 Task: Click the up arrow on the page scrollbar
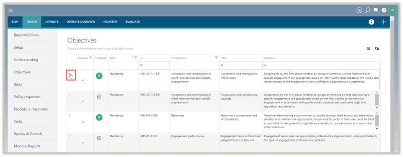[392, 18]
